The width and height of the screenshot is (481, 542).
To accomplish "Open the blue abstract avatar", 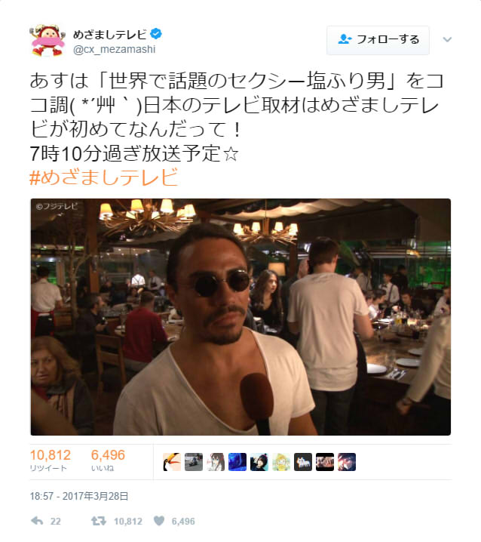I will (x=237, y=462).
